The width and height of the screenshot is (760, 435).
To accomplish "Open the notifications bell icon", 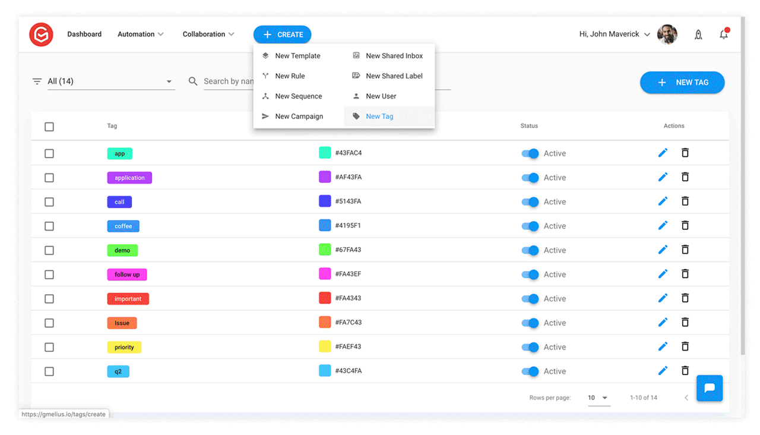I will pyautogui.click(x=724, y=34).
